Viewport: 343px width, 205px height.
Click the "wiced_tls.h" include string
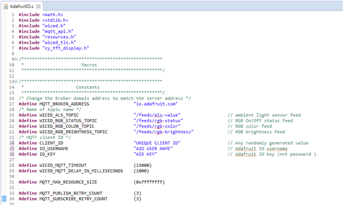(x=59, y=43)
